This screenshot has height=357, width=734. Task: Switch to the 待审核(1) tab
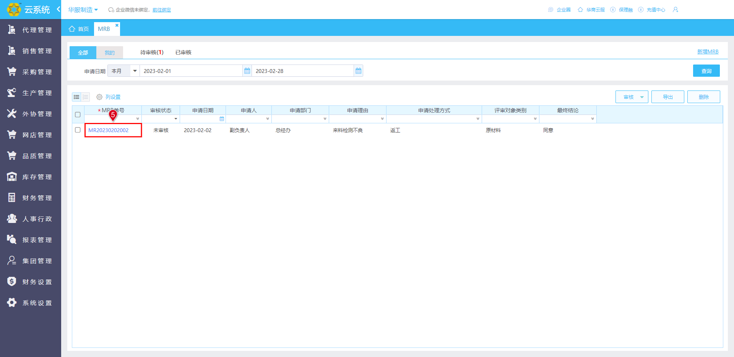[152, 52]
